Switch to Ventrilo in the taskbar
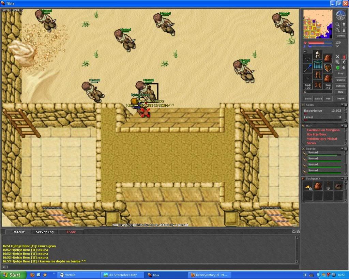Image resolution: width=349 pixels, height=279 pixels. pyautogui.click(x=79, y=275)
